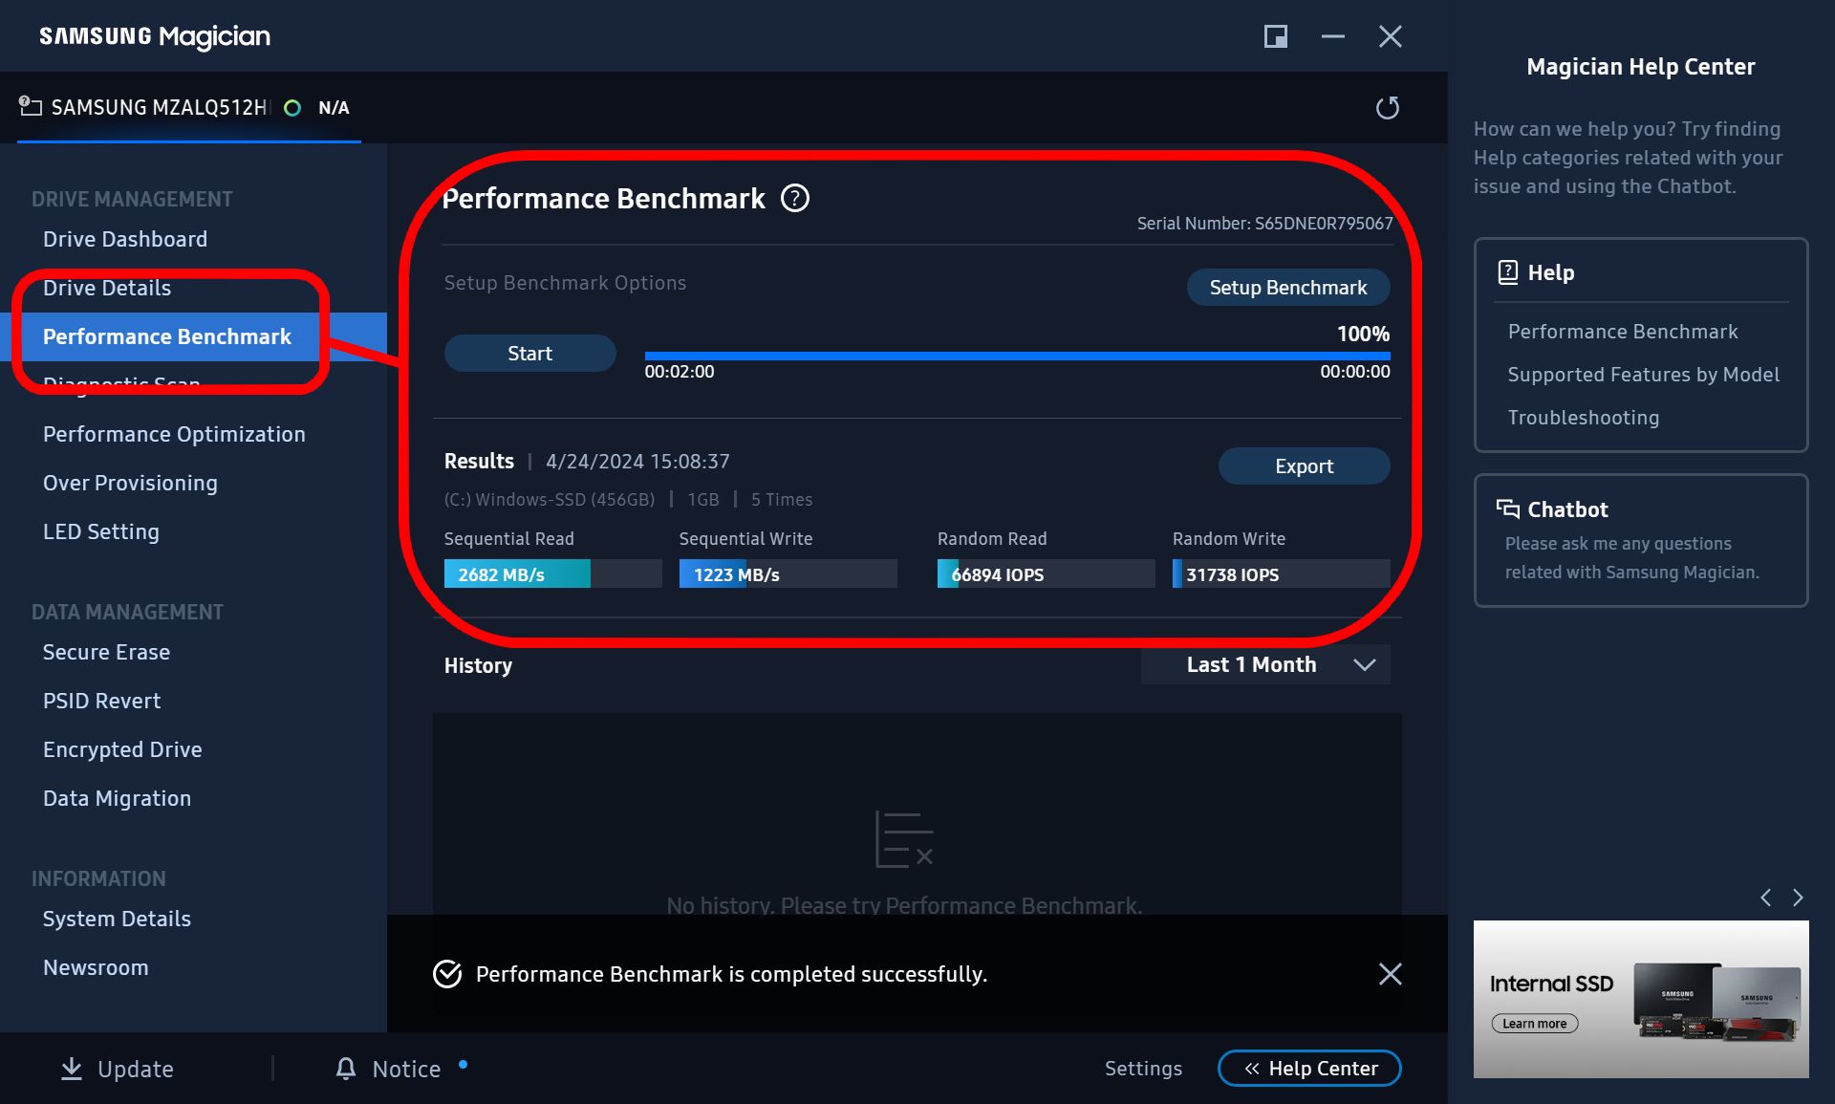Open the Internal SSD banner image
This screenshot has height=1104, width=1835.
pyautogui.click(x=1641, y=999)
